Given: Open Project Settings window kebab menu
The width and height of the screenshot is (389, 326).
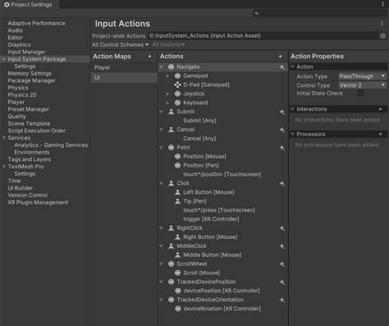Looking at the screenshot, I should [x=382, y=4].
